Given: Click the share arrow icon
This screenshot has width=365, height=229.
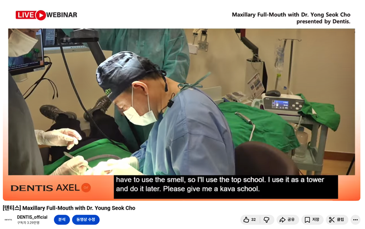Looking at the screenshot, I should [x=282, y=220].
